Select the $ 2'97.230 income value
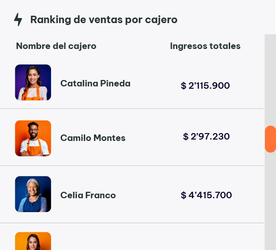This screenshot has width=276, height=250. pos(206,136)
